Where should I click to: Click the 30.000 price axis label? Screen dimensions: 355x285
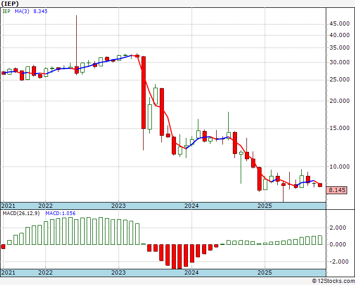tap(339, 62)
